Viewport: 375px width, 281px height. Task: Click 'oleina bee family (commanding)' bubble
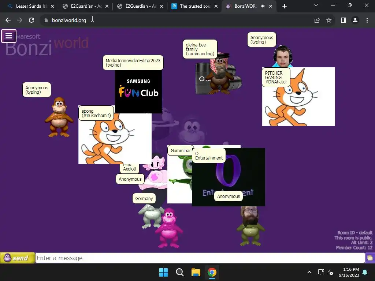(x=200, y=49)
